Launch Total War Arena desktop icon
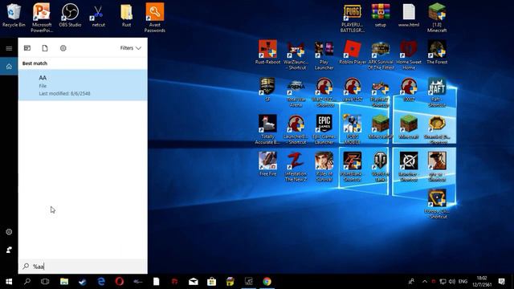This screenshot has height=289, width=514. (x=296, y=92)
